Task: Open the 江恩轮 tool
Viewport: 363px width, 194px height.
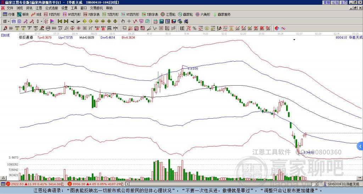Action: point(168,14)
